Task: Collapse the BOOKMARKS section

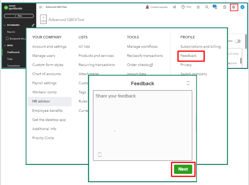Action: [5, 25]
